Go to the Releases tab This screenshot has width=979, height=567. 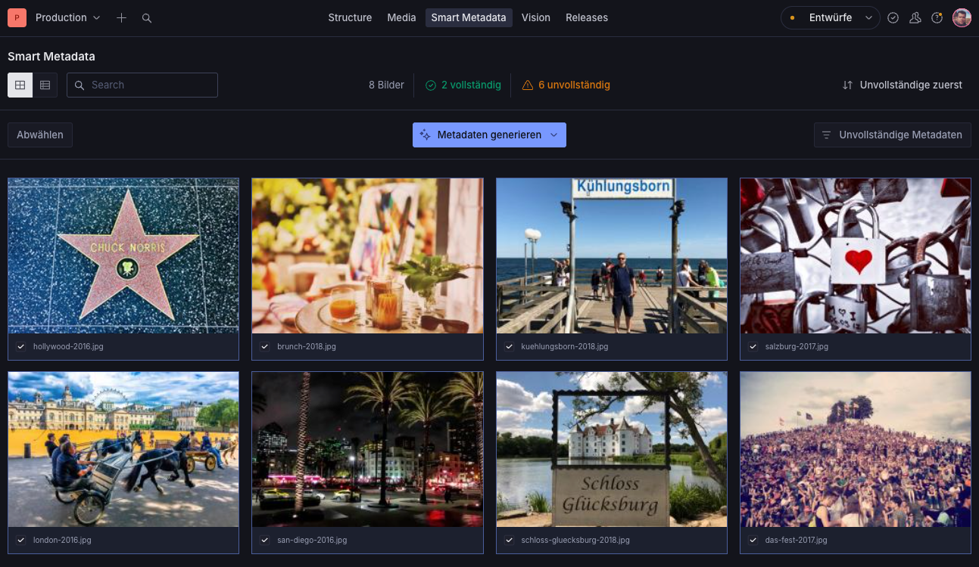(587, 17)
